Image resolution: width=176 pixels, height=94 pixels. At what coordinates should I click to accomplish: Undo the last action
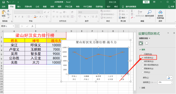8,2
